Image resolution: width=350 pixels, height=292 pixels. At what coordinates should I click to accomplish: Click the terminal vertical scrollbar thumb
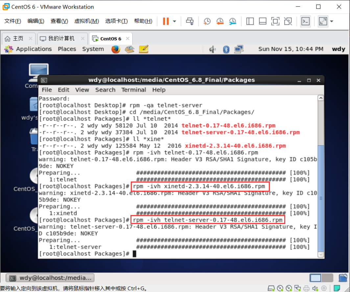(x=321, y=198)
